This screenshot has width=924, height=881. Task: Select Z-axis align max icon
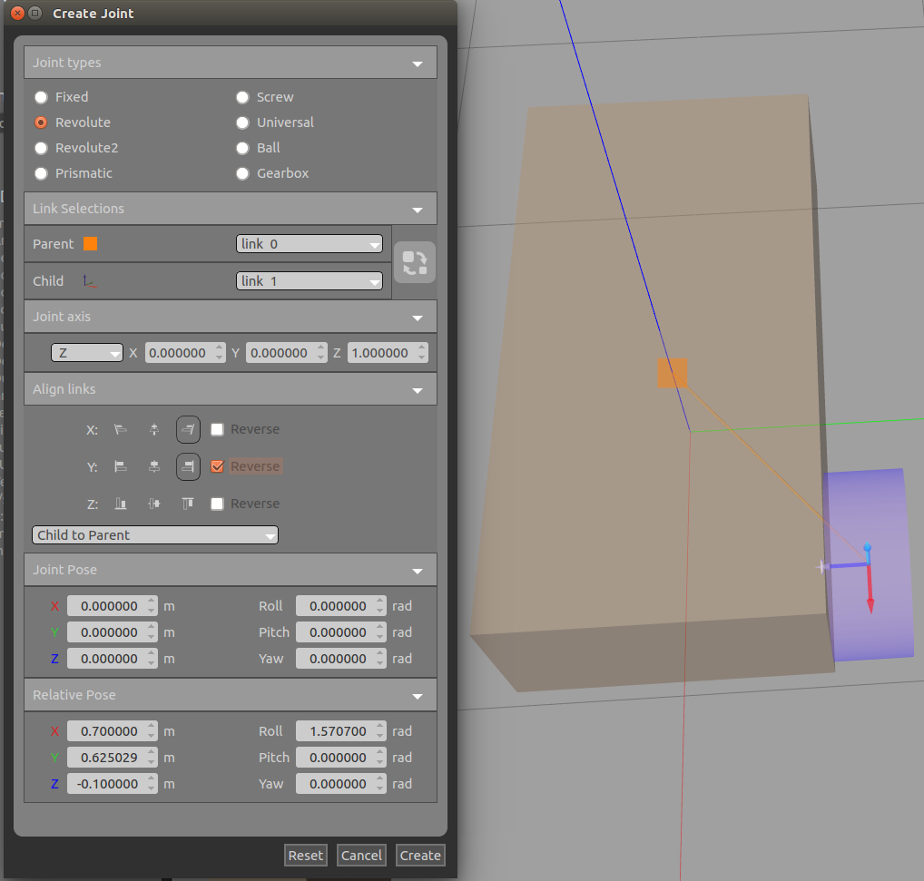(188, 504)
